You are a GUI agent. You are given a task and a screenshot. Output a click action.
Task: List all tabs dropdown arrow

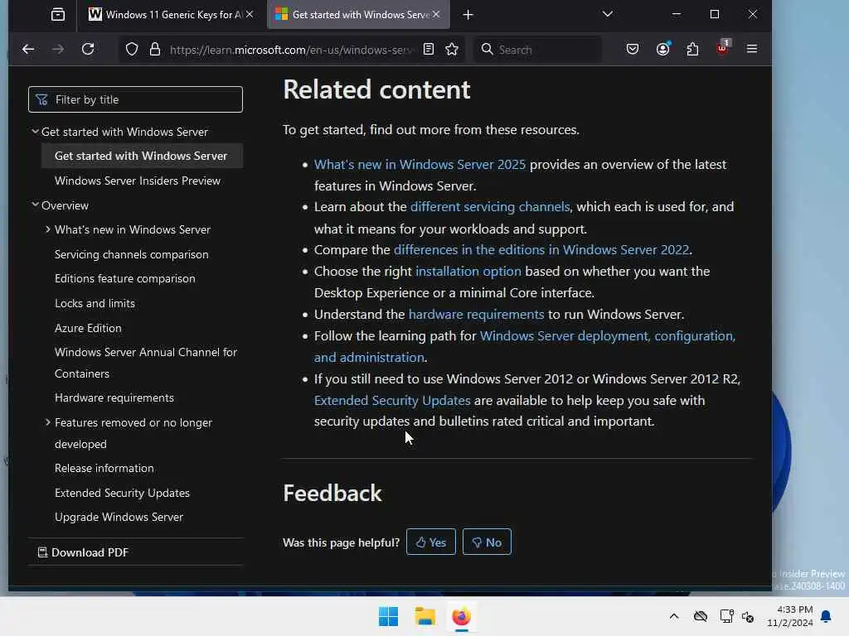[608, 14]
